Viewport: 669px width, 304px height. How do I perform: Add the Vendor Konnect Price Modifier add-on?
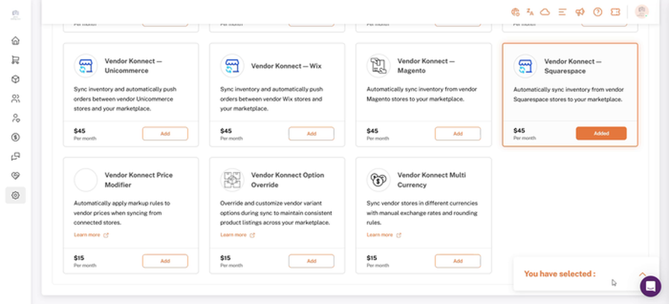pyautogui.click(x=165, y=261)
